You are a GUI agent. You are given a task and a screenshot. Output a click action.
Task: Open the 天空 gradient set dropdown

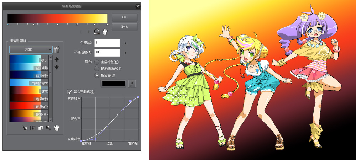[31, 49]
